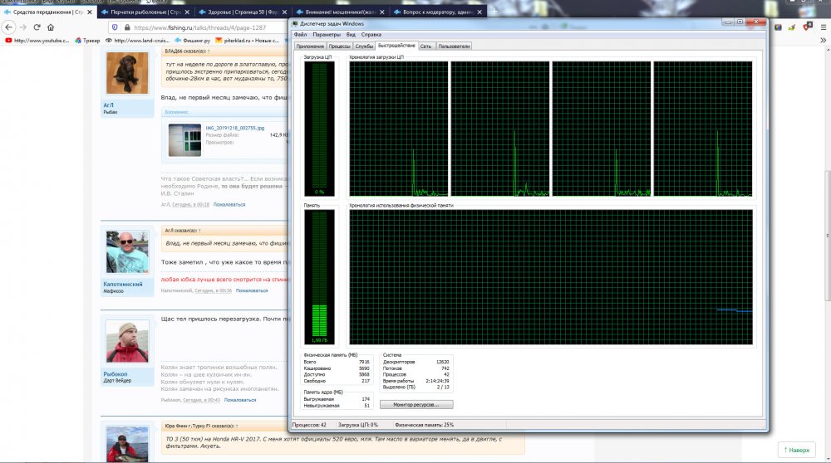Open "Параметры" menu in Task Manager
831x463 pixels.
coord(327,34)
